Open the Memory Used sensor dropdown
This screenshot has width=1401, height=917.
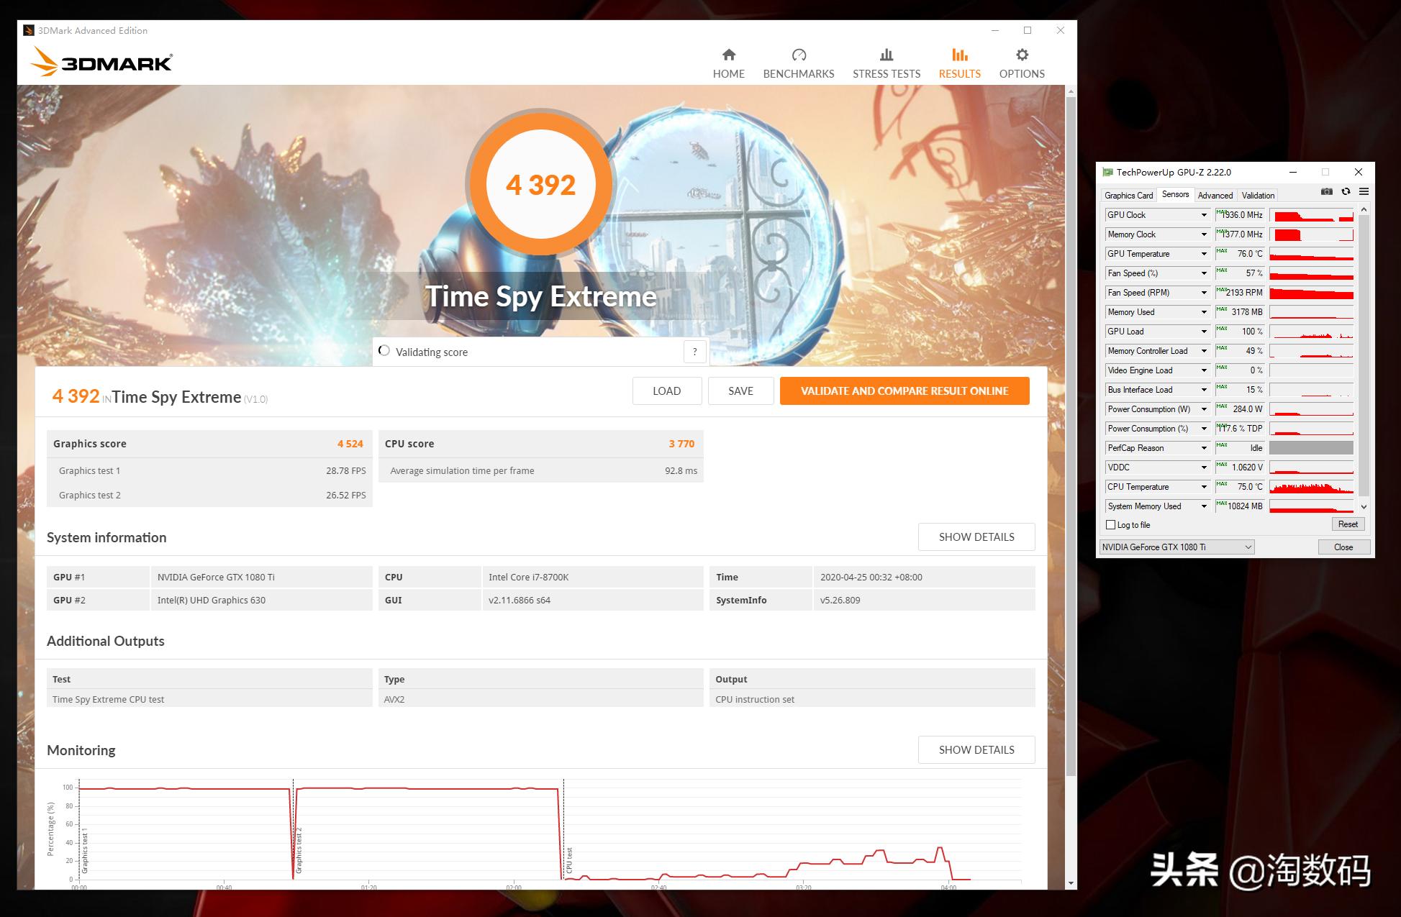pyautogui.click(x=1205, y=311)
